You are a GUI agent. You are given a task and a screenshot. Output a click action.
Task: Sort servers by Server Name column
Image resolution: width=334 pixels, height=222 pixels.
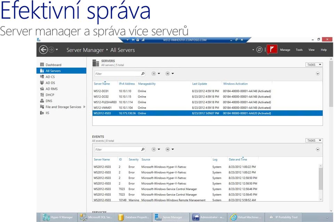[x=102, y=84]
